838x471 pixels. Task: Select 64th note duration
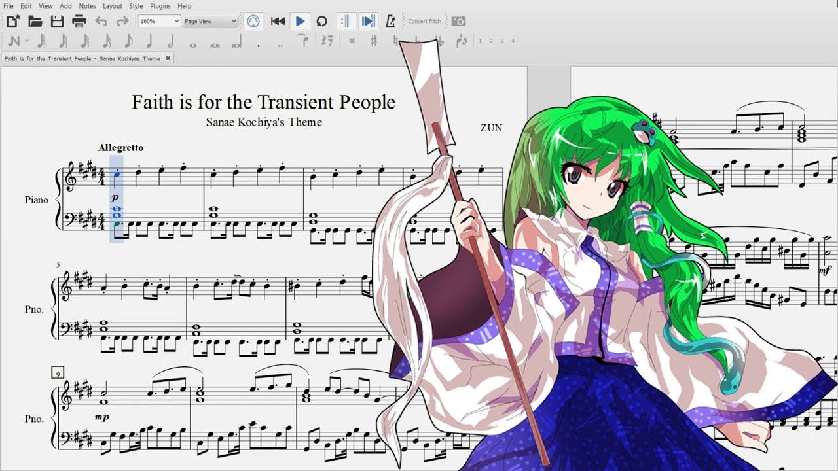[x=64, y=41]
